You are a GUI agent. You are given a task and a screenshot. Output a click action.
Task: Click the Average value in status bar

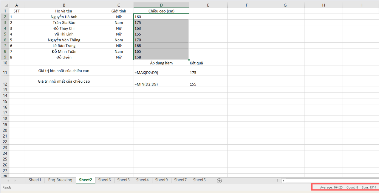pos(331,187)
